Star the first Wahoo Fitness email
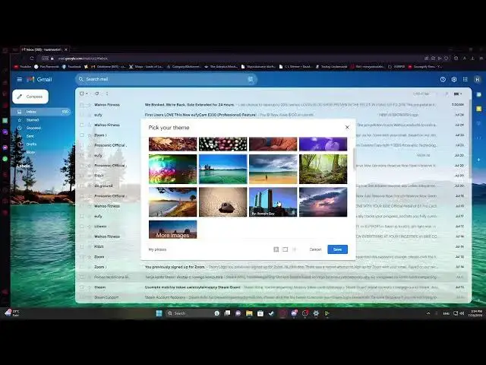The height and width of the screenshot is (365, 486). [89, 105]
